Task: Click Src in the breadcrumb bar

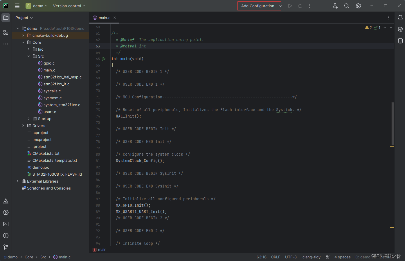Action: point(43,257)
